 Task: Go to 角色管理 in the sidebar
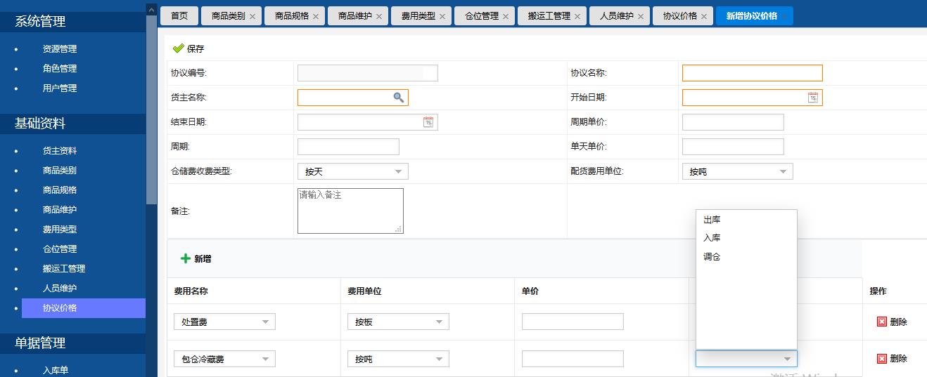click(x=60, y=69)
